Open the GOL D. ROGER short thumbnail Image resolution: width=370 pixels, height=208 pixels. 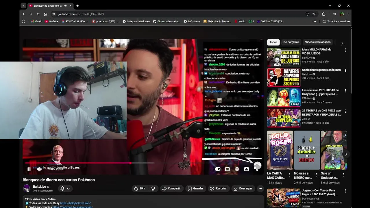click(280, 150)
